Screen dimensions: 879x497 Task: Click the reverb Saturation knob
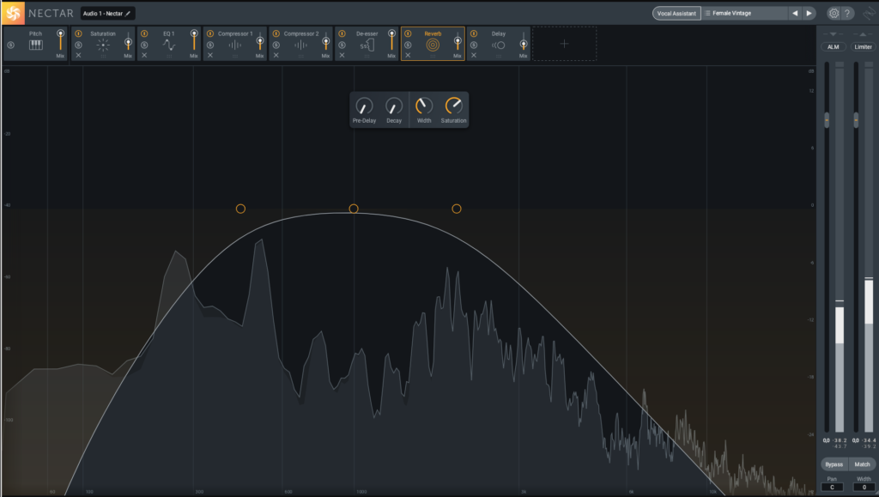pos(453,106)
